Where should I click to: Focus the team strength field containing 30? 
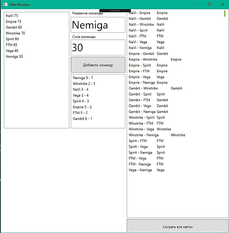98,47
